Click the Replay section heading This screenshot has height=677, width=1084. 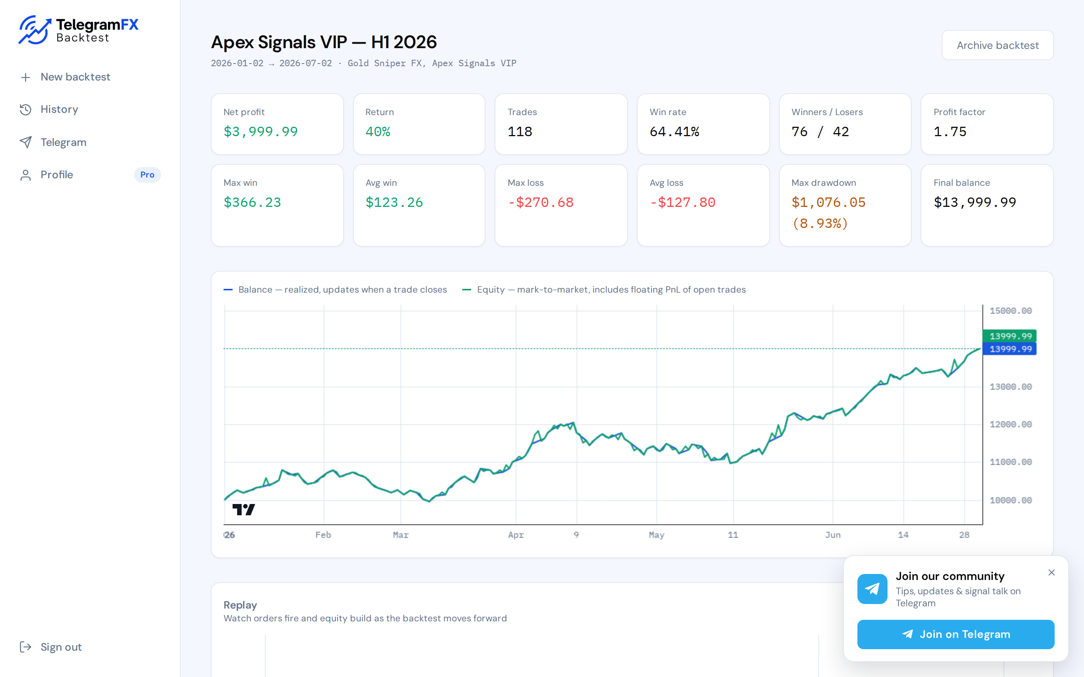240,605
